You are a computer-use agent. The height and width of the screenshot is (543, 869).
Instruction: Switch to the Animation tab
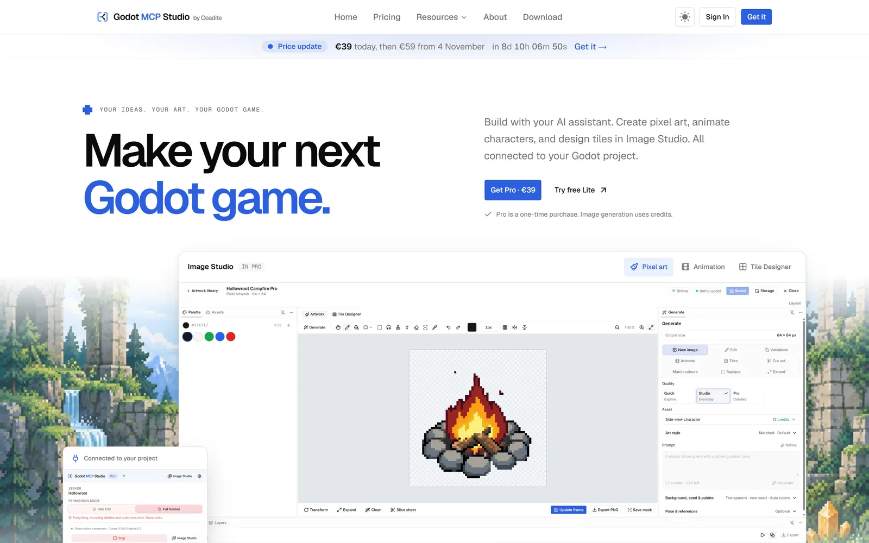703,267
